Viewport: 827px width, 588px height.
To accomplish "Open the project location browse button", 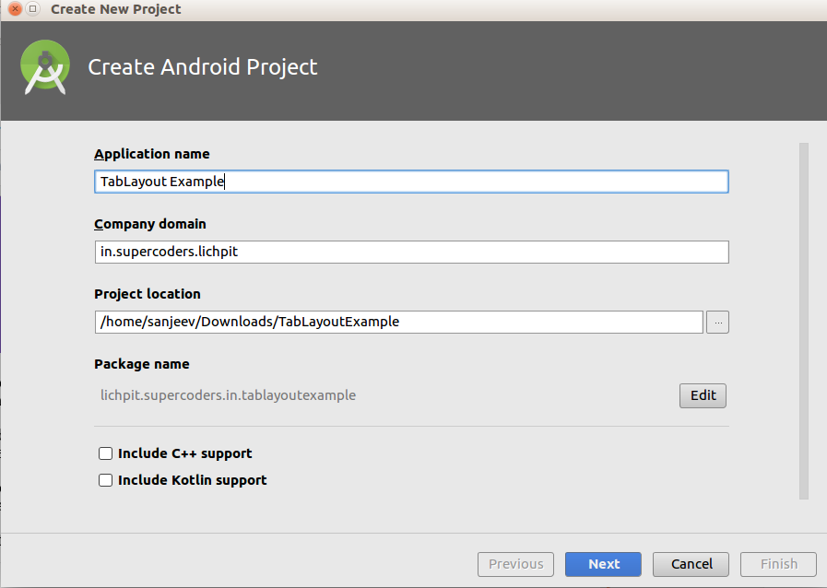I will click(x=717, y=322).
